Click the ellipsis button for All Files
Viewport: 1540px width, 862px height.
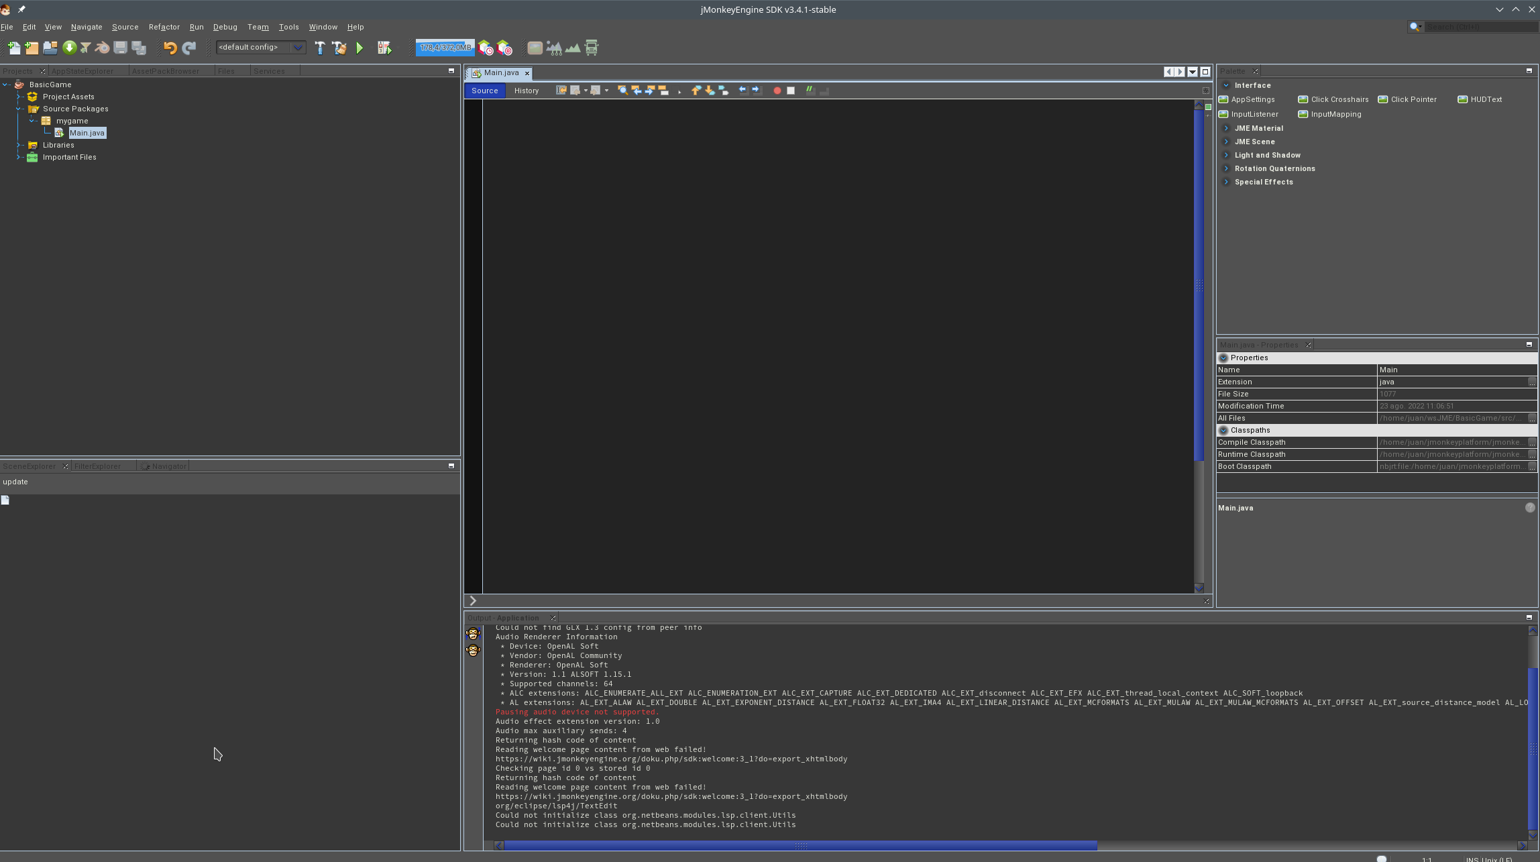(1532, 418)
